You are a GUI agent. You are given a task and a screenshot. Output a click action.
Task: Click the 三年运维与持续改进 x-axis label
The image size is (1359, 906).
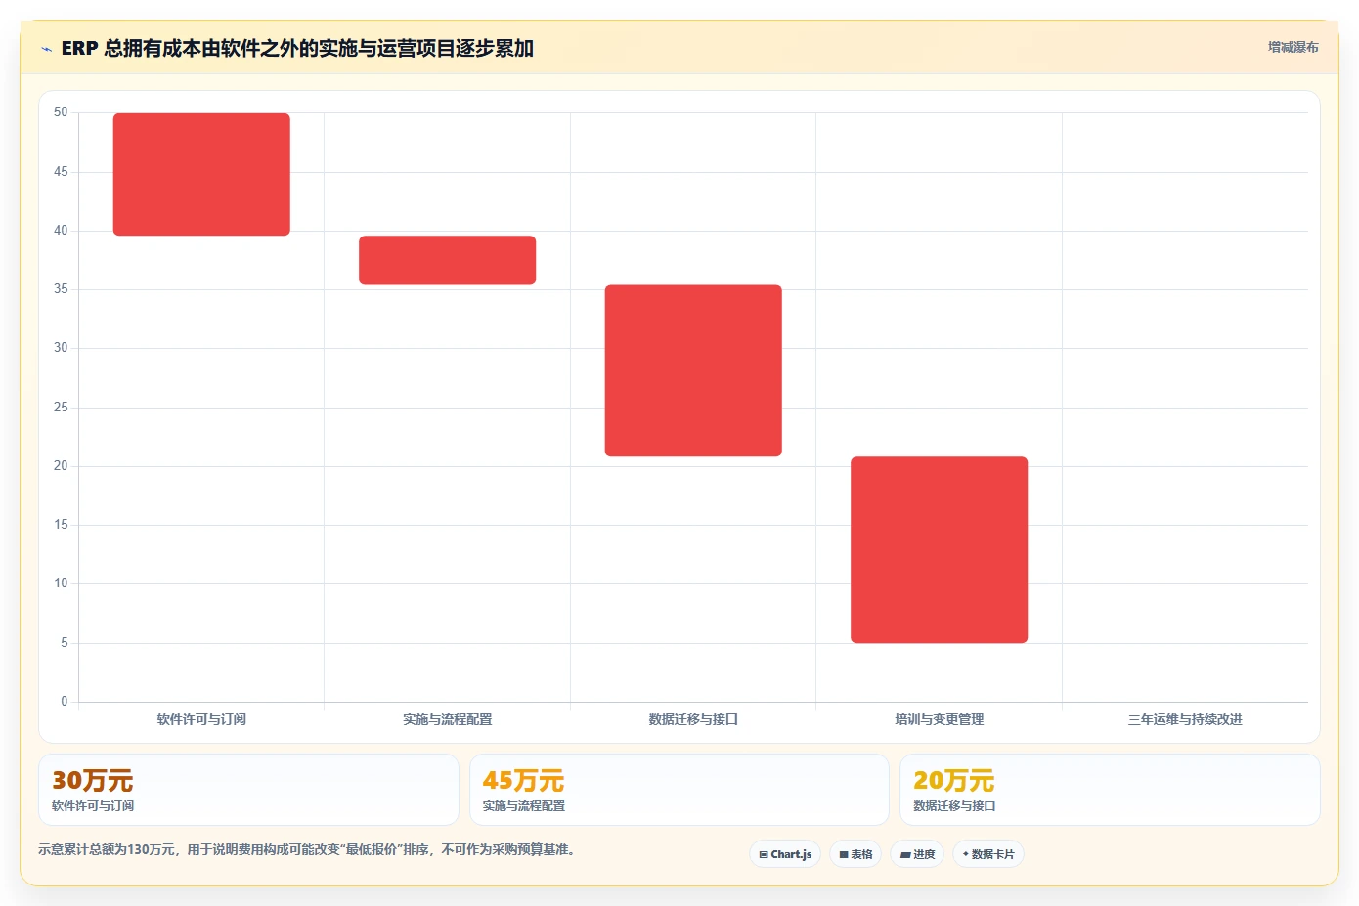pos(1185,719)
